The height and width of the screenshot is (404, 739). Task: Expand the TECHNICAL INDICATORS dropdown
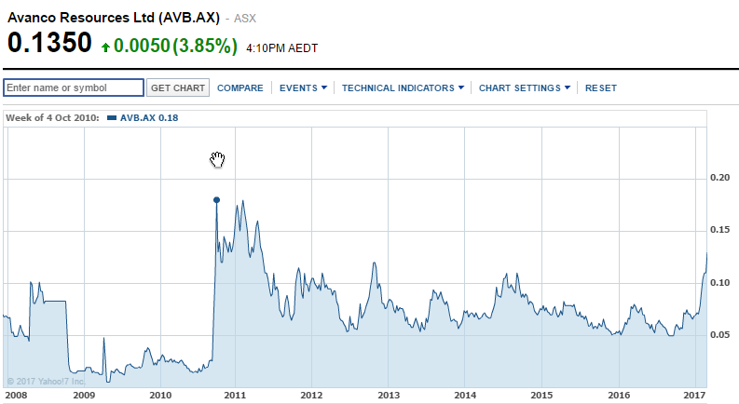point(403,88)
